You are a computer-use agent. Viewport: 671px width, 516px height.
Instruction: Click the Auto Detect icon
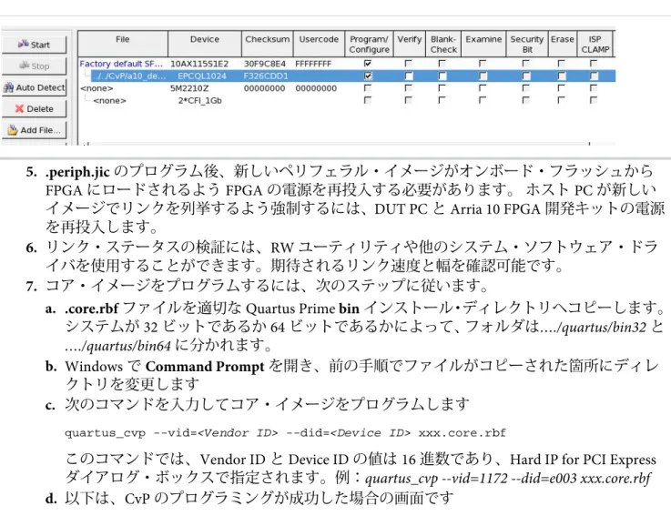point(8,87)
